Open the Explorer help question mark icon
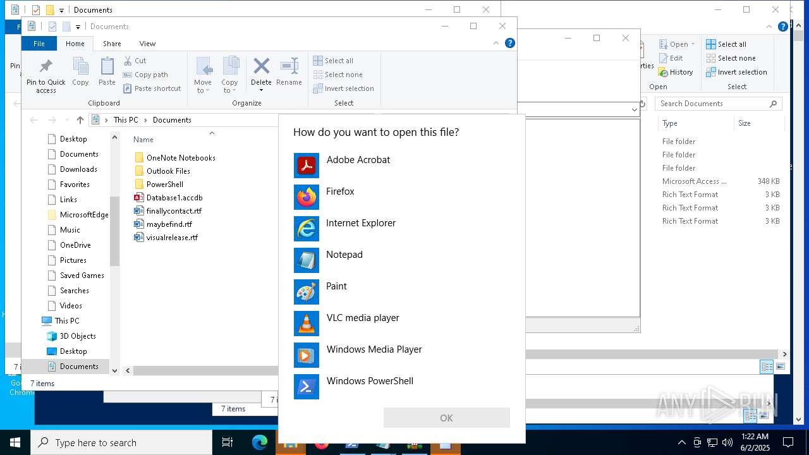This screenshot has width=809, height=455. (x=510, y=43)
